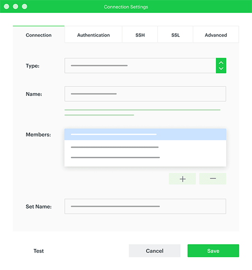Focus the Name input field
Screen dimensions: 252x270
coord(145,94)
